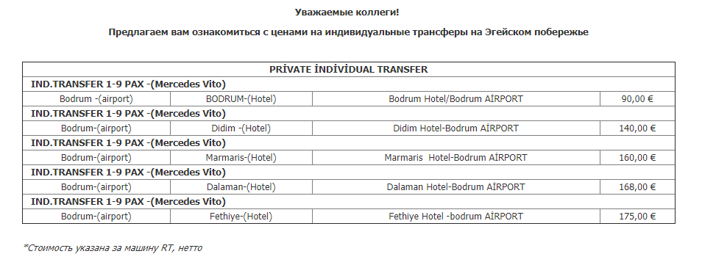The width and height of the screenshot is (702, 265).
Task: Select the 90,00 € price cell
Action: (x=637, y=99)
